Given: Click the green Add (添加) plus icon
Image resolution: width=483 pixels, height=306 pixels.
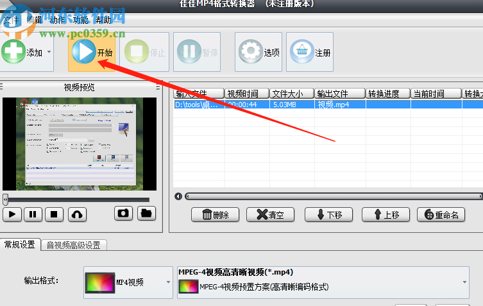Looking at the screenshot, I should click(x=13, y=51).
